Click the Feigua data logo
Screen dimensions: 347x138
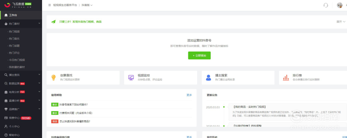pyautogui.click(x=18, y=5)
